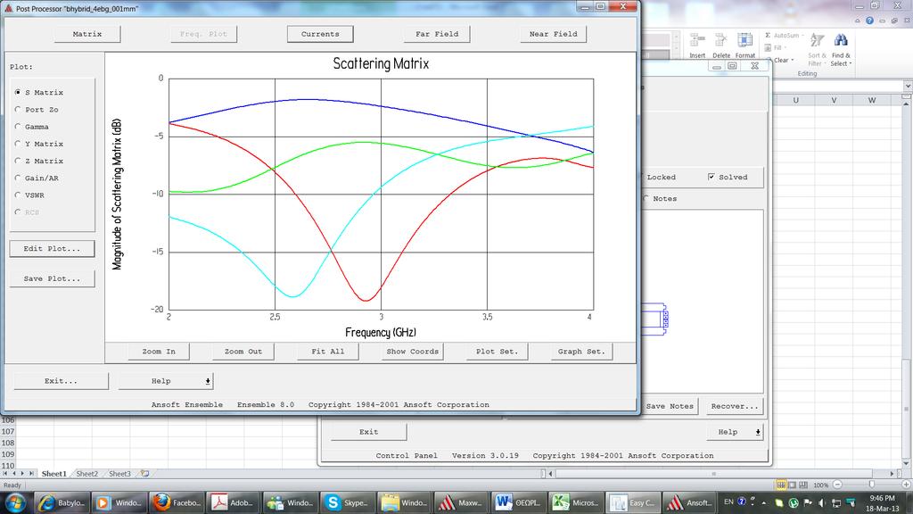Switch to Adobe Reader taskbar item
Image resolution: width=913 pixels, height=514 pixels.
tap(233, 502)
